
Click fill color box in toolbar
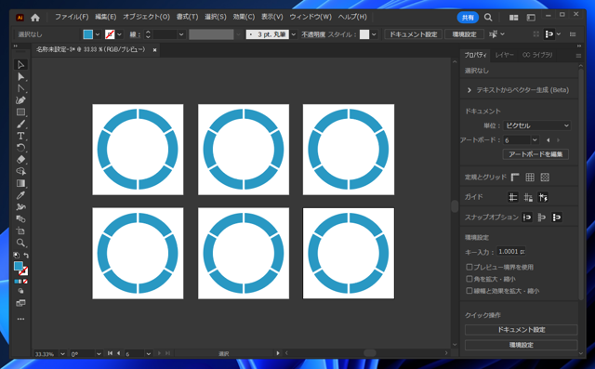tap(19, 266)
